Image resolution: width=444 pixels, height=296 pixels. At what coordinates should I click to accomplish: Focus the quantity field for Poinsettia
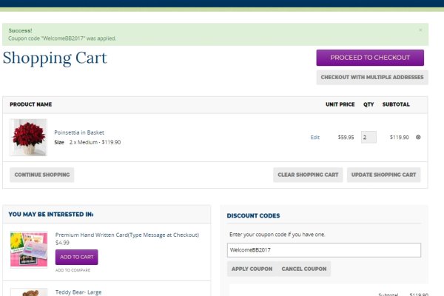369,137
